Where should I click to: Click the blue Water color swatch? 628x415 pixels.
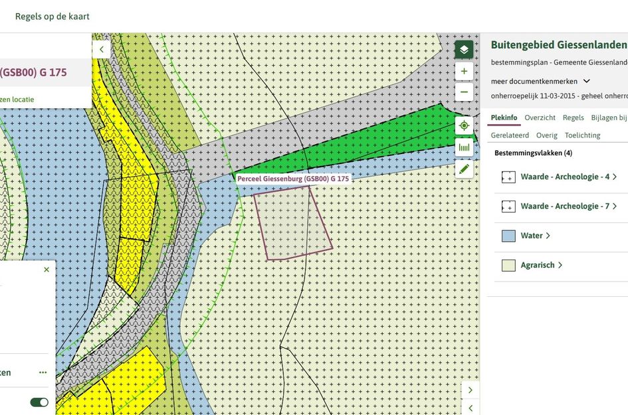(508, 236)
